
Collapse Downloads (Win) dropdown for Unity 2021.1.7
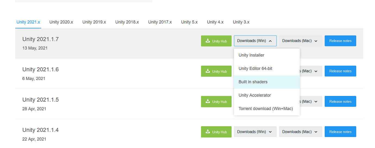(255, 41)
